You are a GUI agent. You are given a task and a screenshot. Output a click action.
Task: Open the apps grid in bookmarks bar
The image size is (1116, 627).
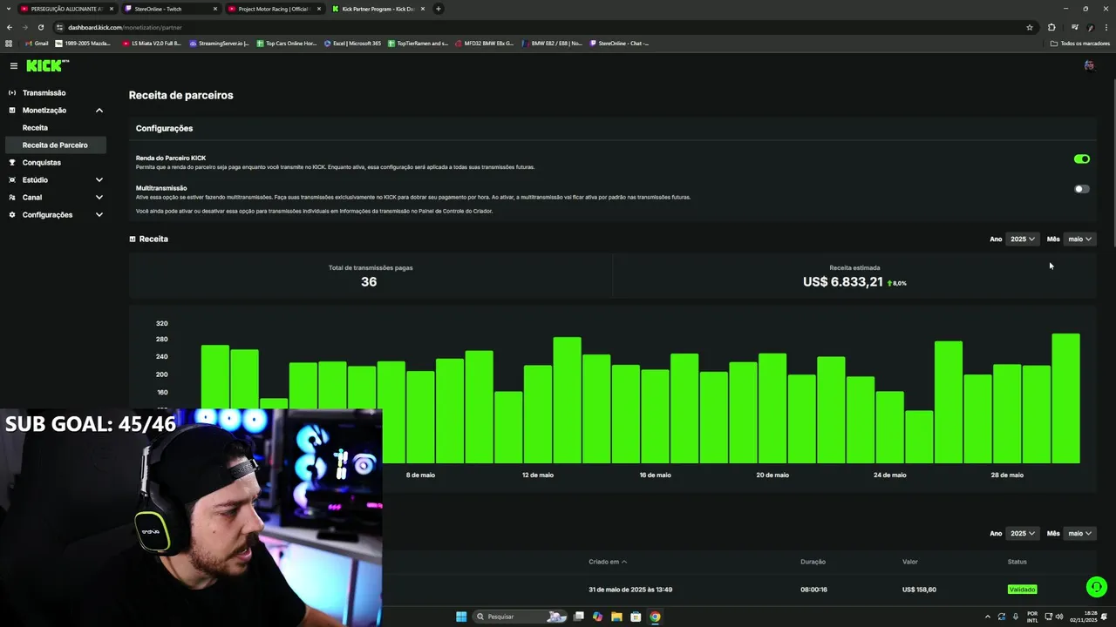(x=9, y=43)
